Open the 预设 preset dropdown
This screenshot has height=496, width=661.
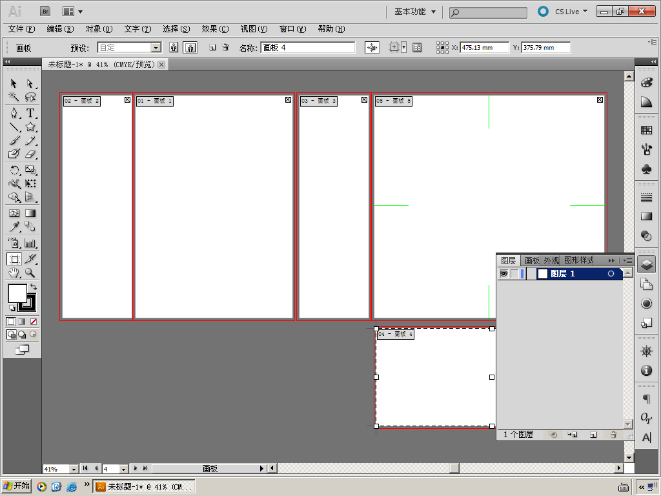click(x=156, y=48)
